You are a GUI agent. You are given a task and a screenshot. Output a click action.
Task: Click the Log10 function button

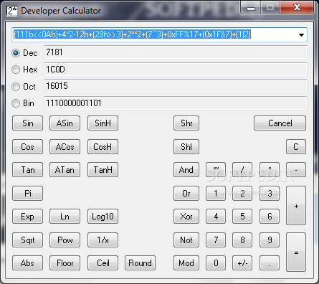tap(103, 217)
